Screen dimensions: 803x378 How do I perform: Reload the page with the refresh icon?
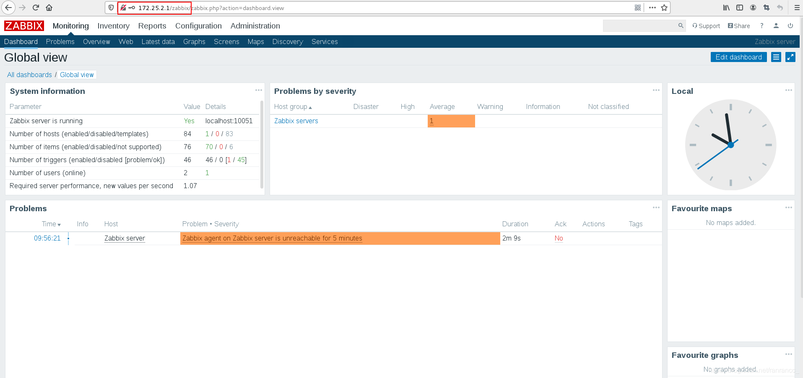(36, 8)
